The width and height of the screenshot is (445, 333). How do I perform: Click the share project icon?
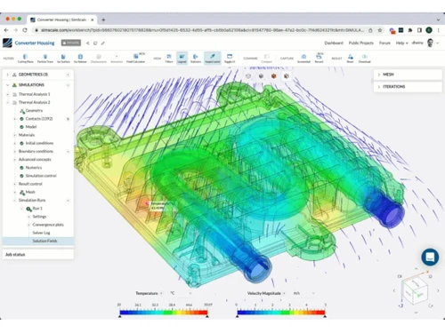(87, 44)
